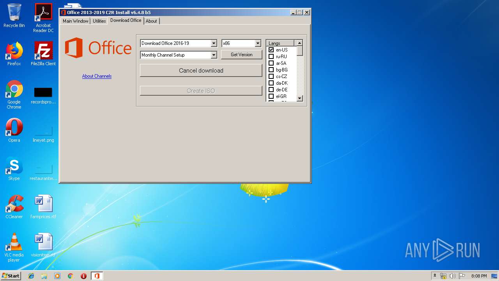Click the taskbar clock 8:08 PM
Screen dimensions: 499x281
(x=479, y=276)
